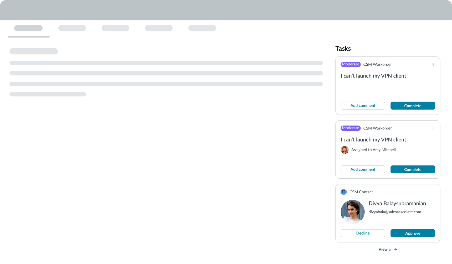This screenshot has width=452, height=264.
Task: Open the CSM Workorder labeled task type
Action: click(377, 64)
